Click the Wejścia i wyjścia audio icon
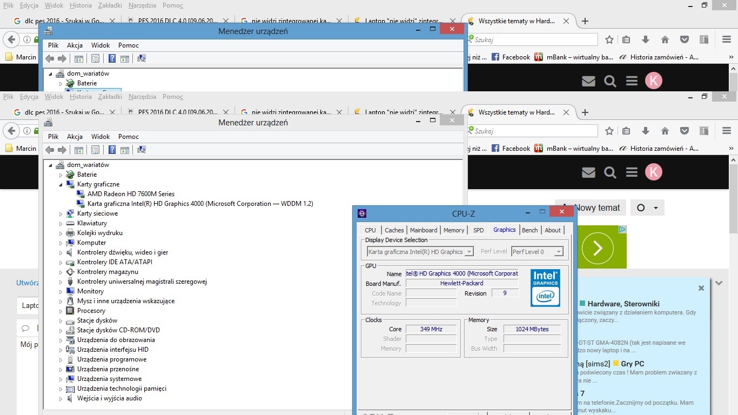 (x=70, y=398)
